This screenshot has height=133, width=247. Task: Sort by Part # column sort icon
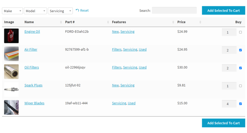click(108, 22)
